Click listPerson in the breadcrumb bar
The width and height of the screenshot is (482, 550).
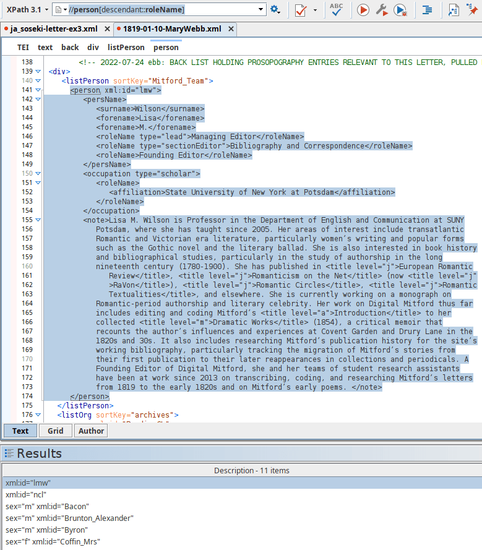126,48
